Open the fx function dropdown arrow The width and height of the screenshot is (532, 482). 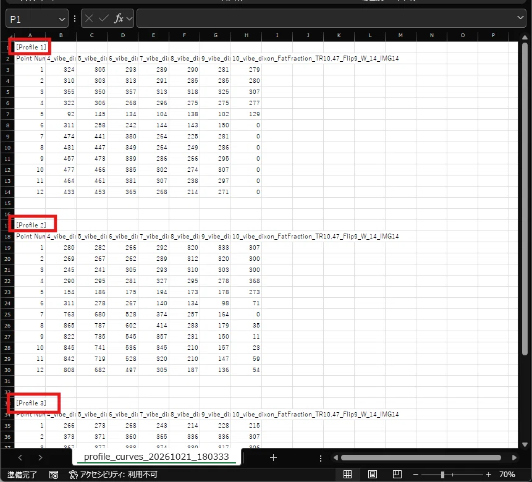[x=129, y=19]
